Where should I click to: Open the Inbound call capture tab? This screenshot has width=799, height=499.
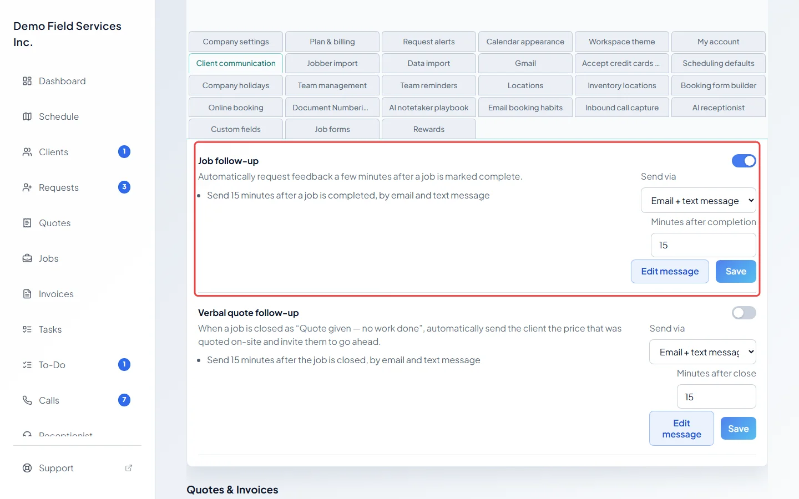(x=622, y=108)
